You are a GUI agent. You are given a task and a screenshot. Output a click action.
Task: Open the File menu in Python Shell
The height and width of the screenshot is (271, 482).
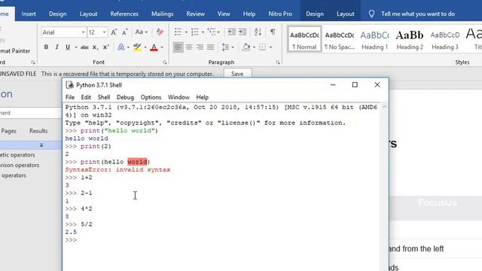pyautogui.click(x=70, y=97)
